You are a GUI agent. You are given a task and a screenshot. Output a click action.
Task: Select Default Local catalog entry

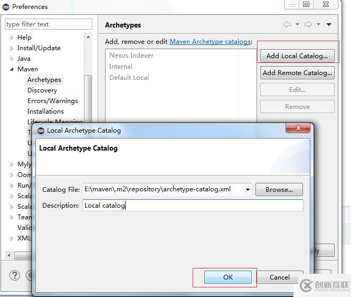click(129, 78)
